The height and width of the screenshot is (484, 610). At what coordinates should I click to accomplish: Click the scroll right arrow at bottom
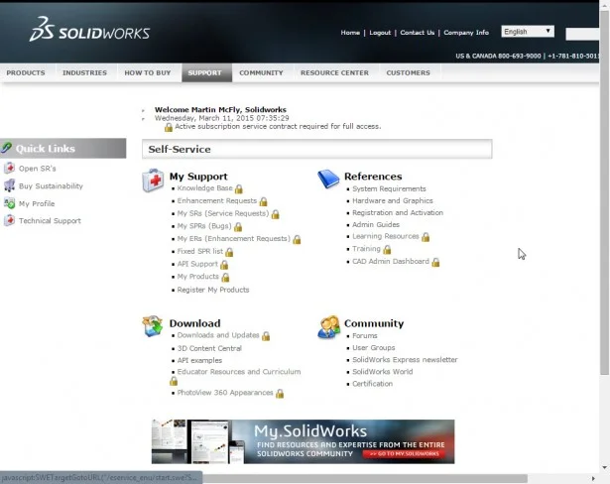click(x=593, y=478)
